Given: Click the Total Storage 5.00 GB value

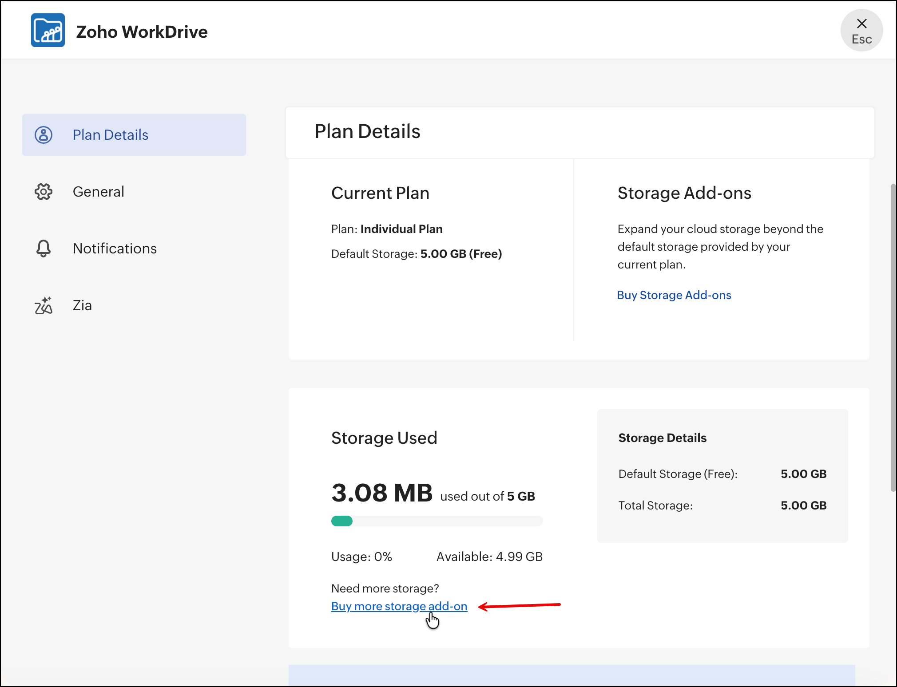Looking at the screenshot, I should pos(803,505).
